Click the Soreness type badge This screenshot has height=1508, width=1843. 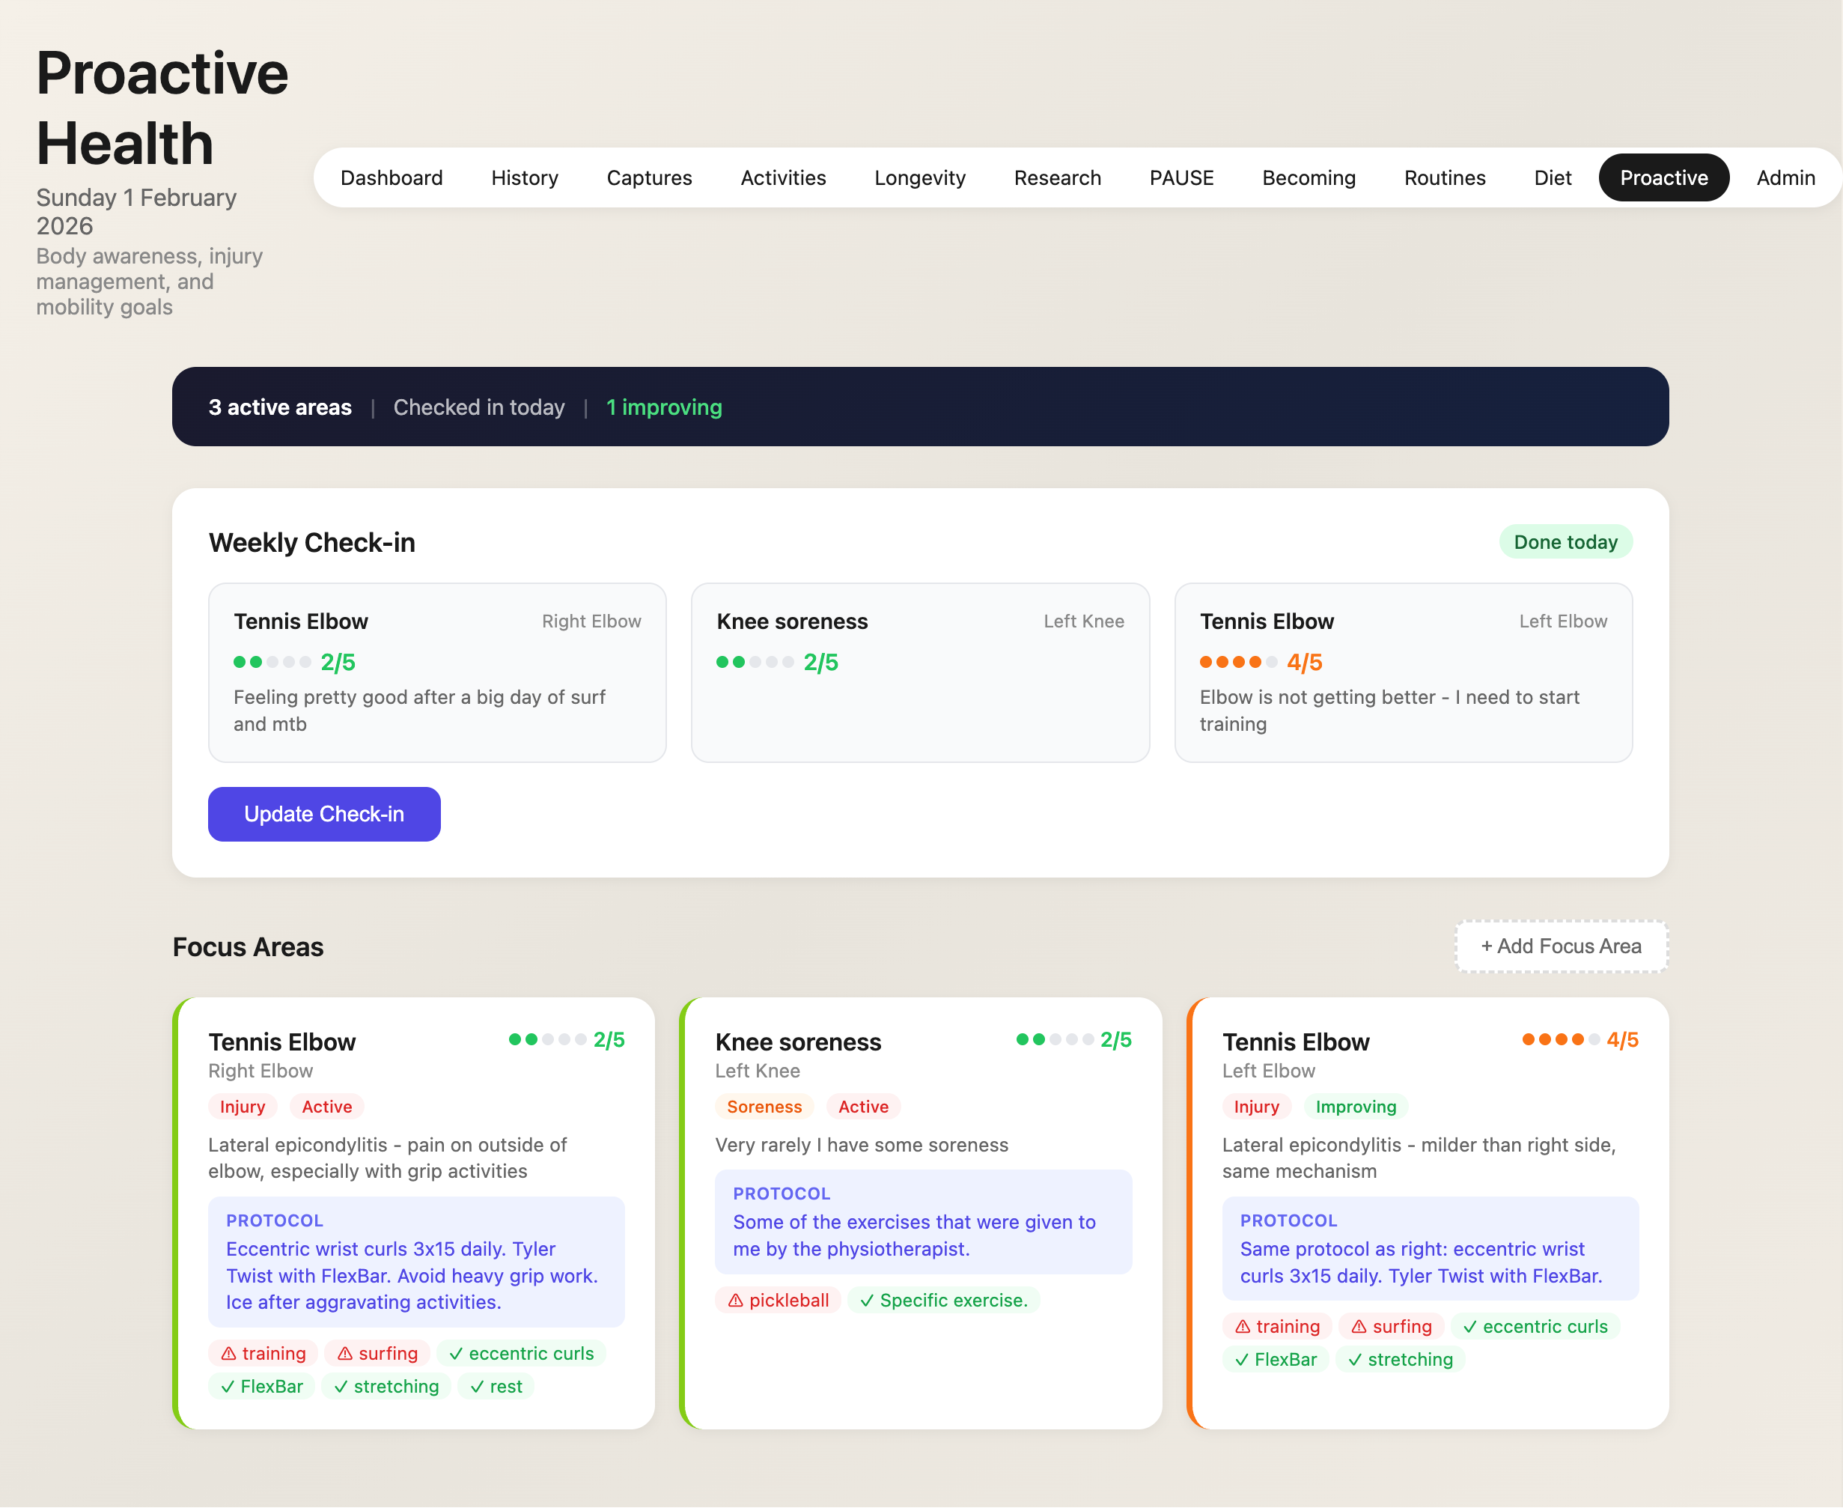764,1107
